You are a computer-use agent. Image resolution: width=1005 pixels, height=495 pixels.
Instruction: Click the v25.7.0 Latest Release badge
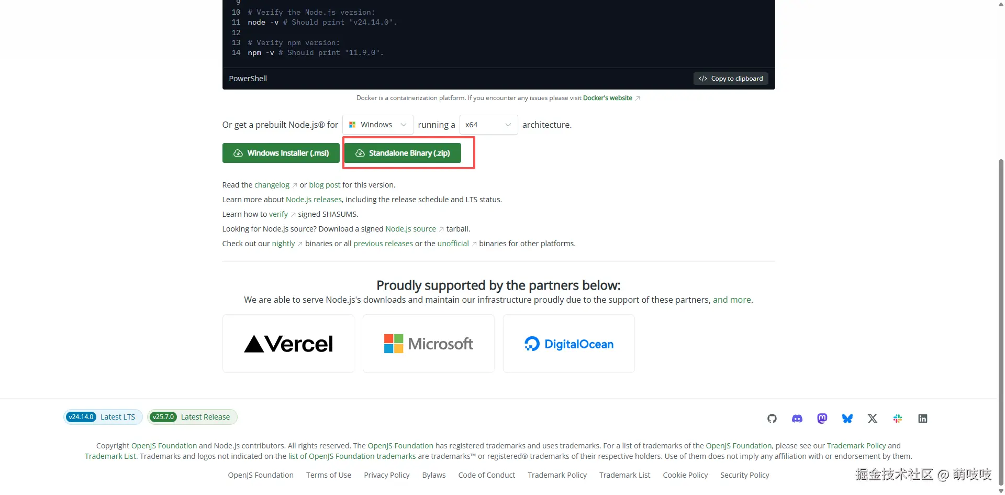coord(192,417)
